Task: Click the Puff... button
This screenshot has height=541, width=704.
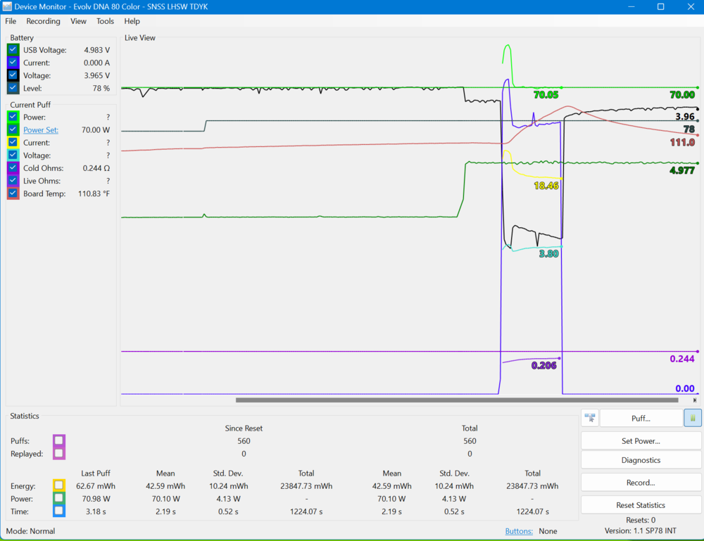Action: pos(641,418)
